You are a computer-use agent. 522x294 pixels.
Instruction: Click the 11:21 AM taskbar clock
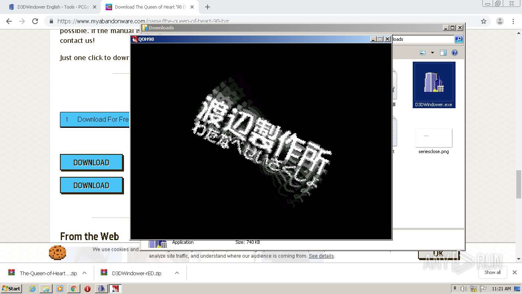[x=501, y=289]
